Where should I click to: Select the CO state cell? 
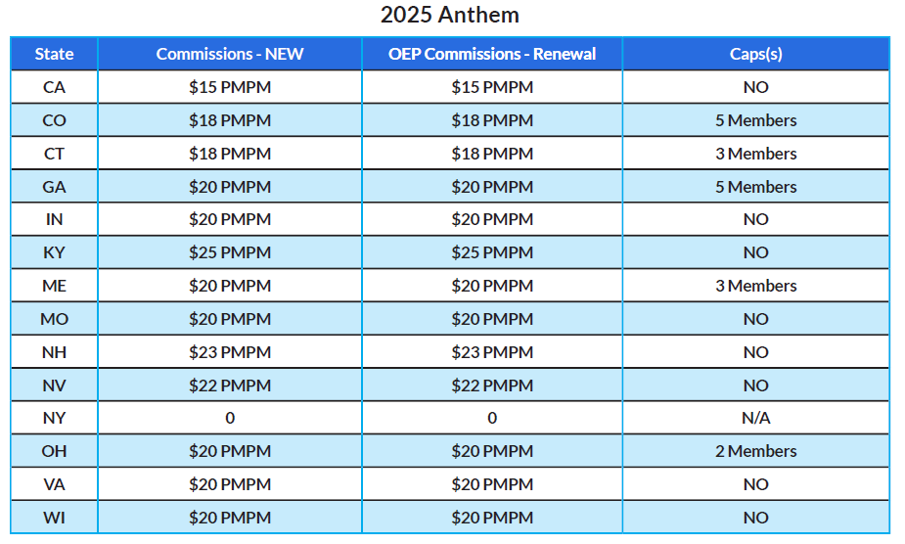click(54, 120)
